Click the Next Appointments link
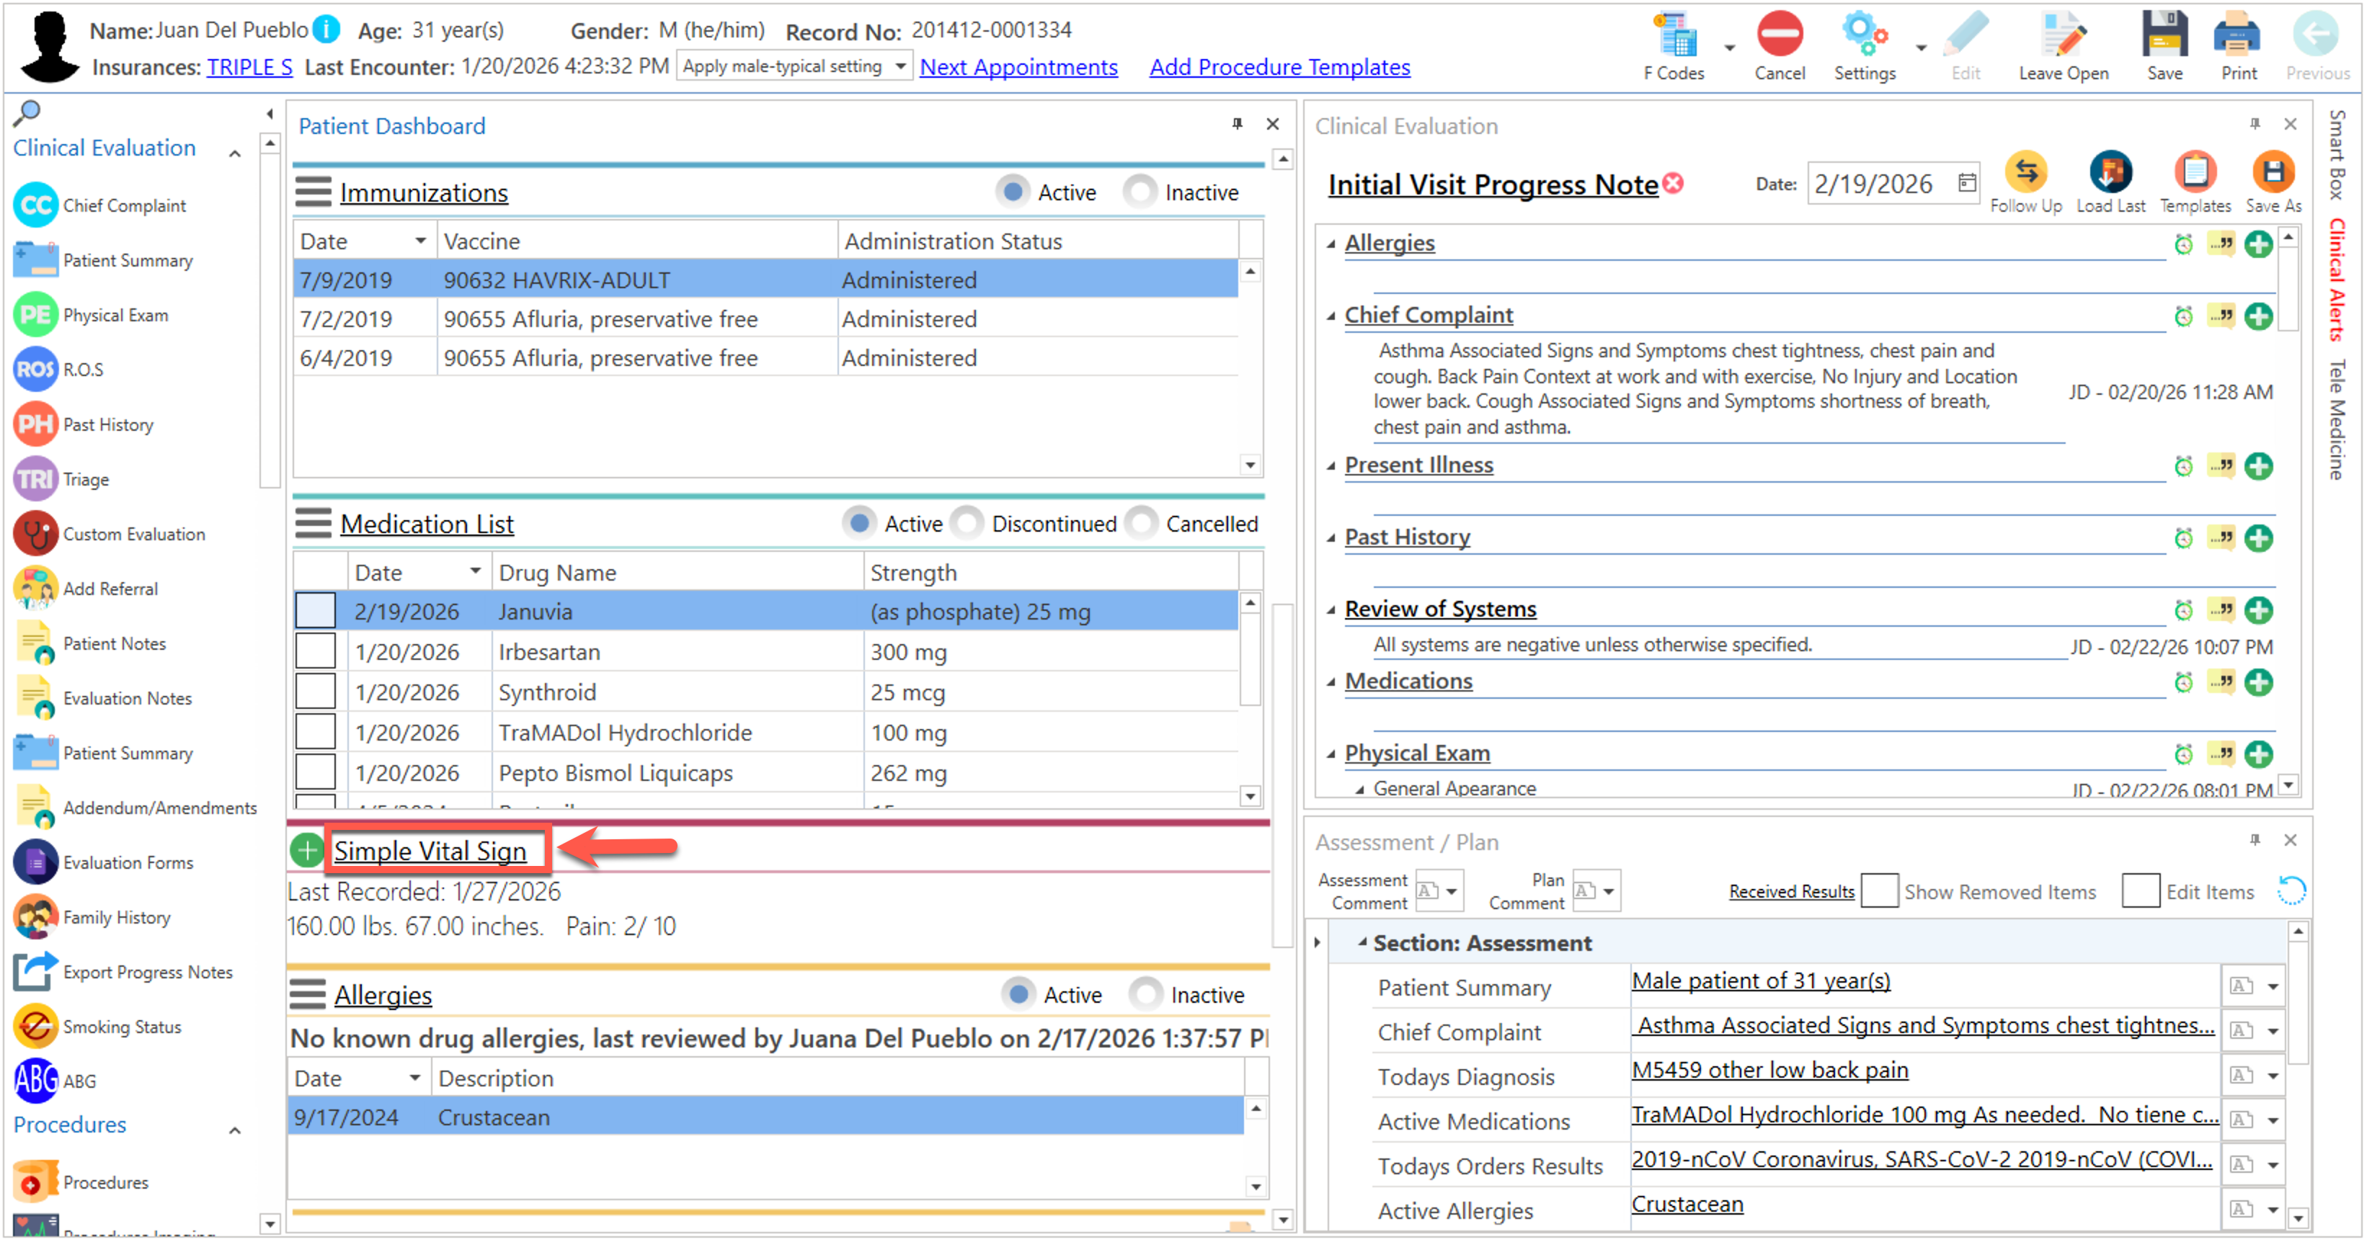Screen dimensions: 2367x1242 tap(1018, 67)
